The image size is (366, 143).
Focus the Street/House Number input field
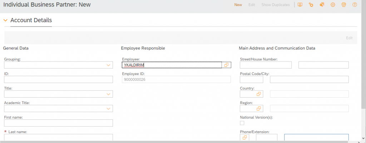266,65
